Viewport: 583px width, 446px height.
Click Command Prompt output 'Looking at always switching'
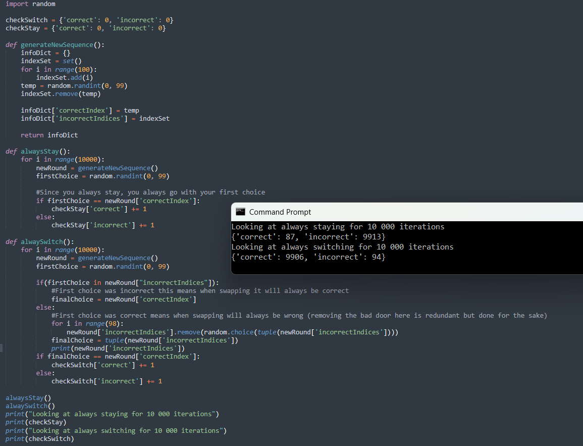(x=342, y=247)
